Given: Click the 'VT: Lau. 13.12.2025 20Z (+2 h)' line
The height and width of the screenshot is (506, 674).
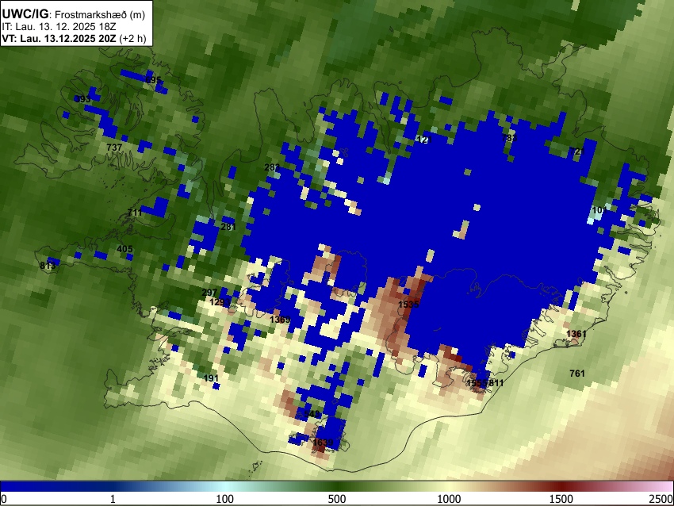Looking at the screenshot, I should [74, 38].
